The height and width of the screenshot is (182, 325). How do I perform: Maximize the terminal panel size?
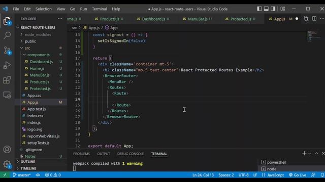coord(316,153)
